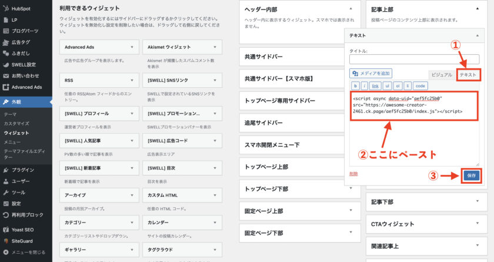Expand the Advanced Ads widget
Screen dimensions: 494x262
click(x=132, y=47)
